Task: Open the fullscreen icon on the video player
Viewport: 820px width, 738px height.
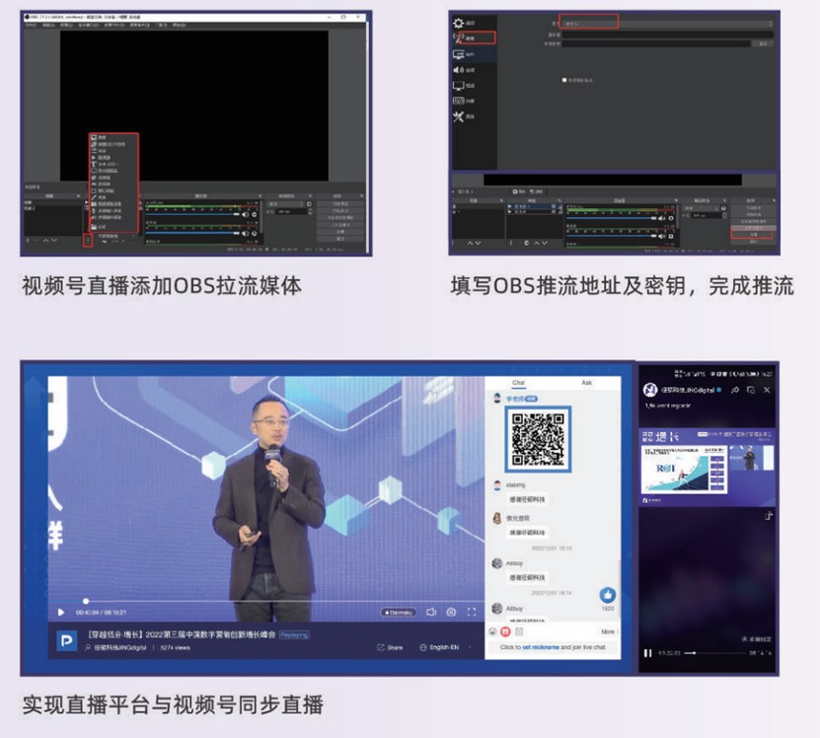Action: 471,612
